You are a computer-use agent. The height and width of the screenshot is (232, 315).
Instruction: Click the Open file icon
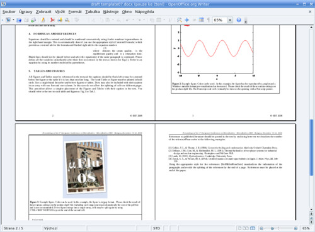(19, 20)
